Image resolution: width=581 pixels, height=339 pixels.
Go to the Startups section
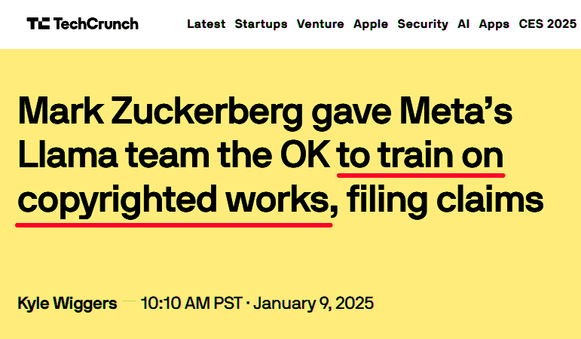pos(261,23)
